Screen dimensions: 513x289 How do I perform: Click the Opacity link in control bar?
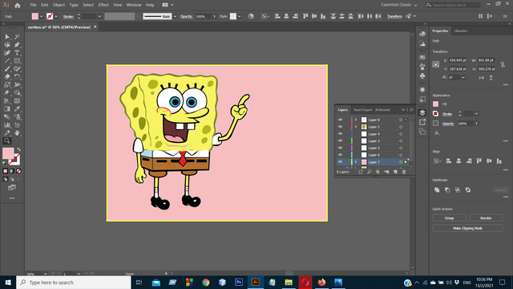point(186,16)
